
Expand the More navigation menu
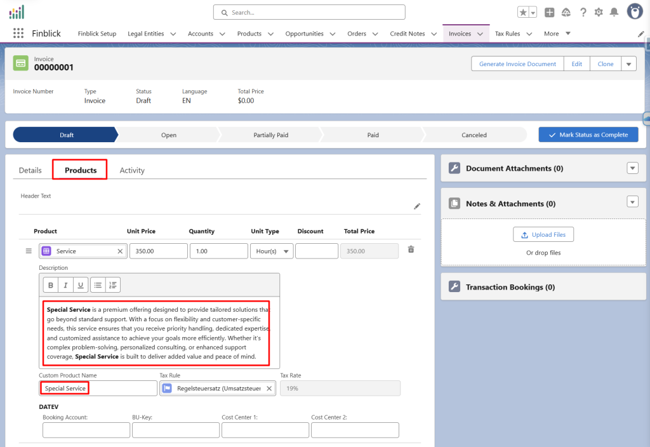[x=557, y=34]
